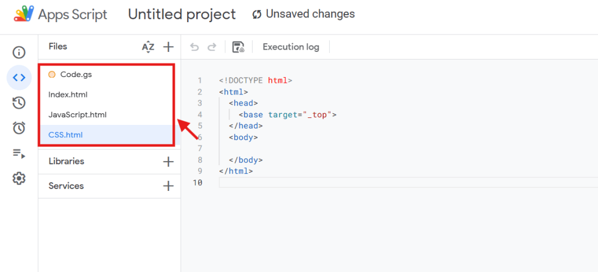This screenshot has width=598, height=272.
Task: Open the project Overview info icon
Action: click(x=19, y=53)
